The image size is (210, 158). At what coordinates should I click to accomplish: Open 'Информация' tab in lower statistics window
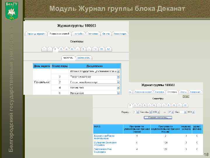pyautogui.click(x=195, y=92)
